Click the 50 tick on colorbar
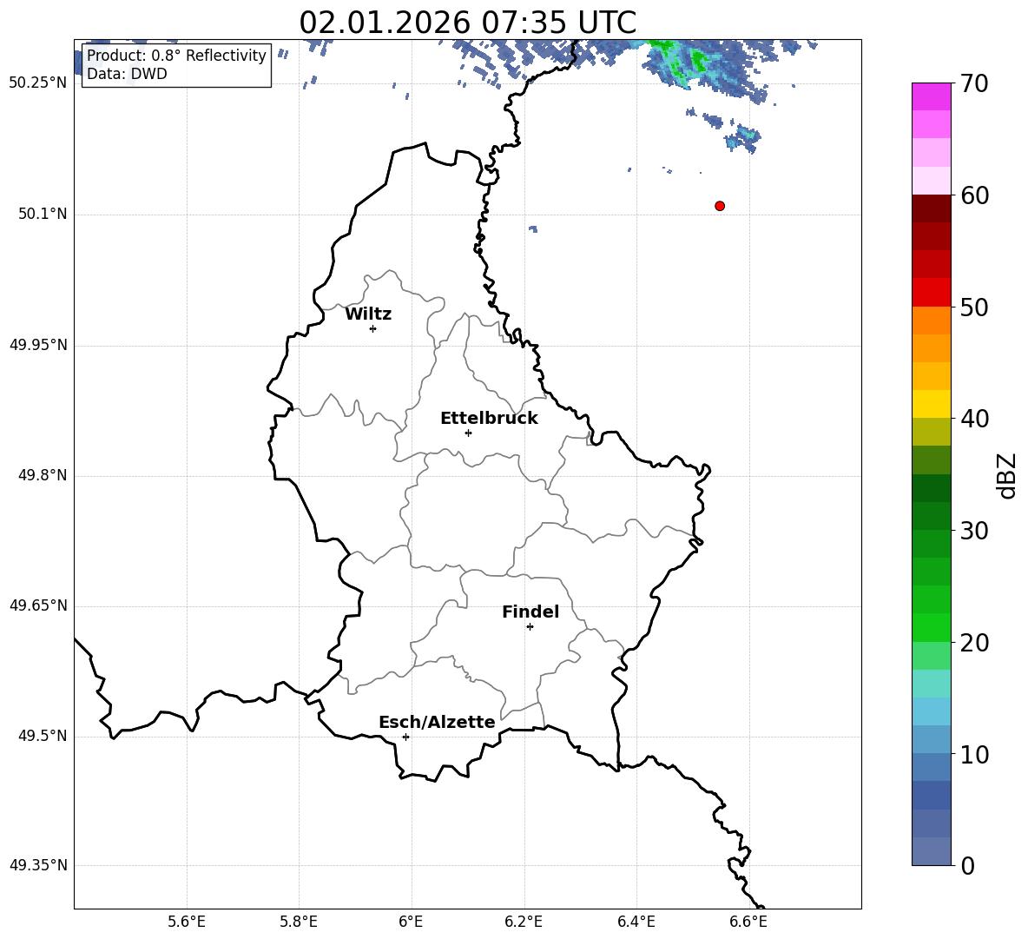 [x=974, y=307]
